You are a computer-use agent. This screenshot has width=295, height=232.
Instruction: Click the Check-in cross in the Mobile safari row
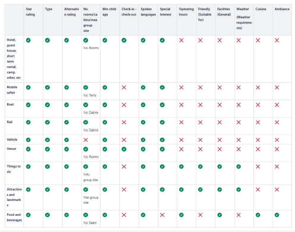[124, 87]
